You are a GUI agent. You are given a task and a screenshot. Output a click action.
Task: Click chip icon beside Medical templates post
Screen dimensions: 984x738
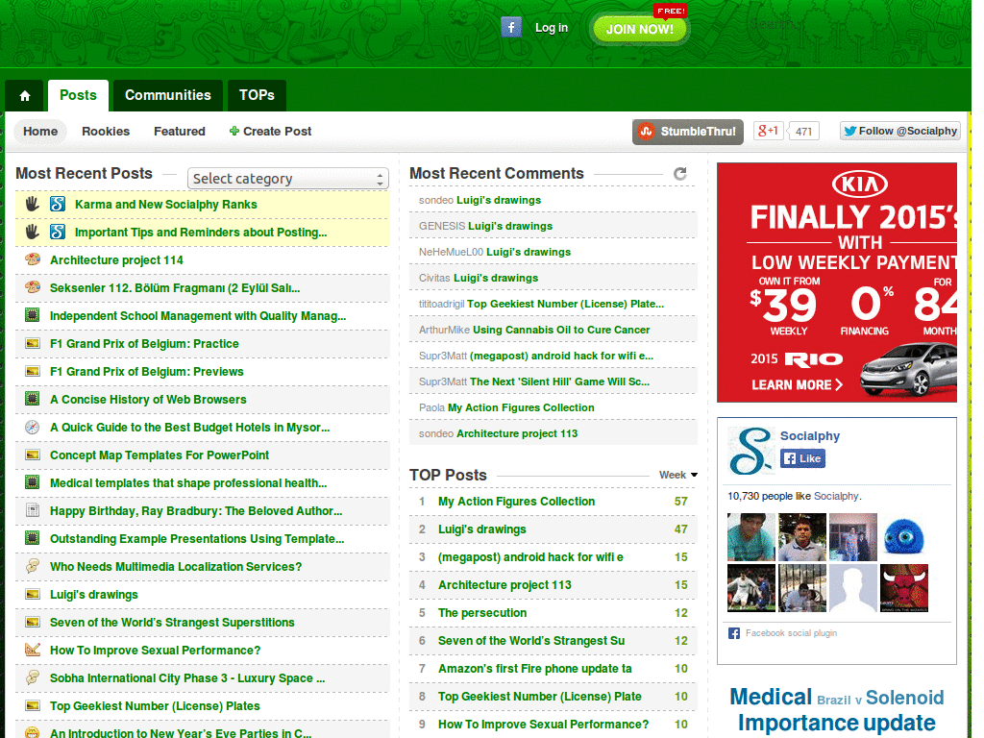point(32,482)
